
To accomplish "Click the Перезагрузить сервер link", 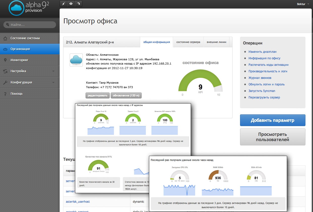I will [x=264, y=97].
